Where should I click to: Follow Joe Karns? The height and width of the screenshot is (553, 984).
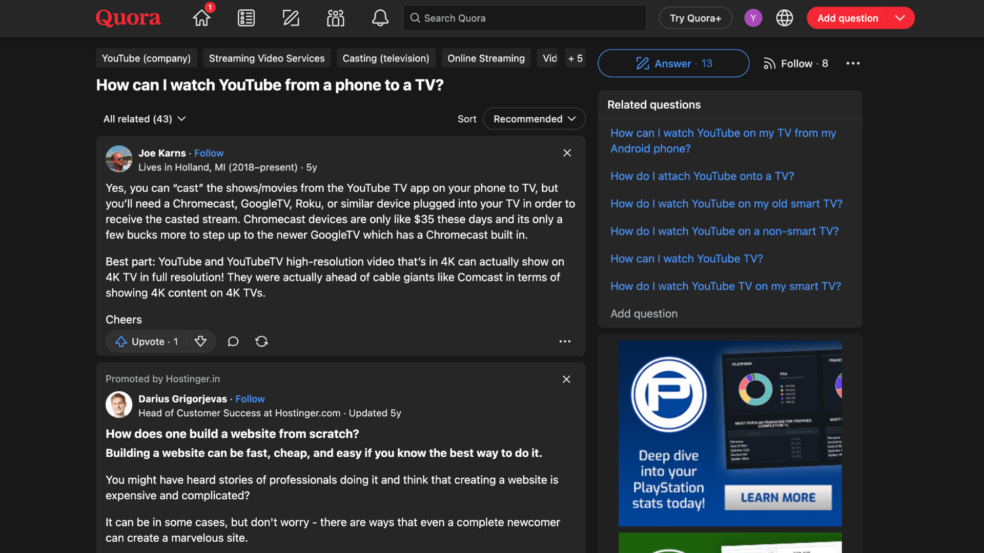point(209,153)
